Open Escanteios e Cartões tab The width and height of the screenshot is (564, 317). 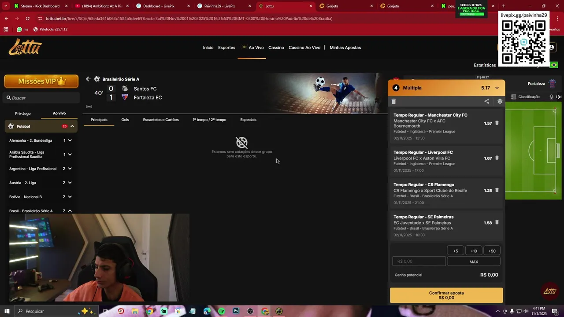coord(161,120)
